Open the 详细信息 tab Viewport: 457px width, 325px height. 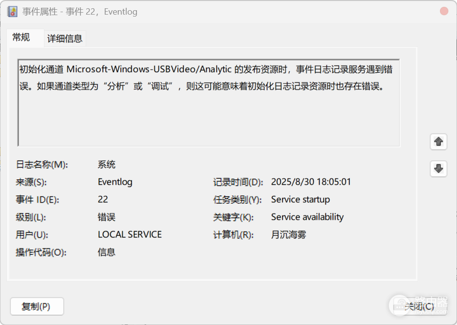[x=65, y=38]
